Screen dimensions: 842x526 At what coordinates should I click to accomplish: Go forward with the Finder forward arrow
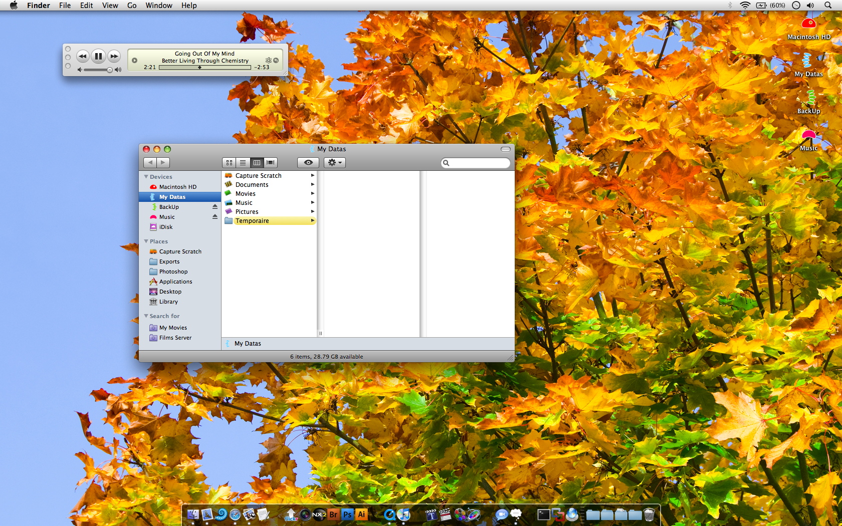pos(163,163)
